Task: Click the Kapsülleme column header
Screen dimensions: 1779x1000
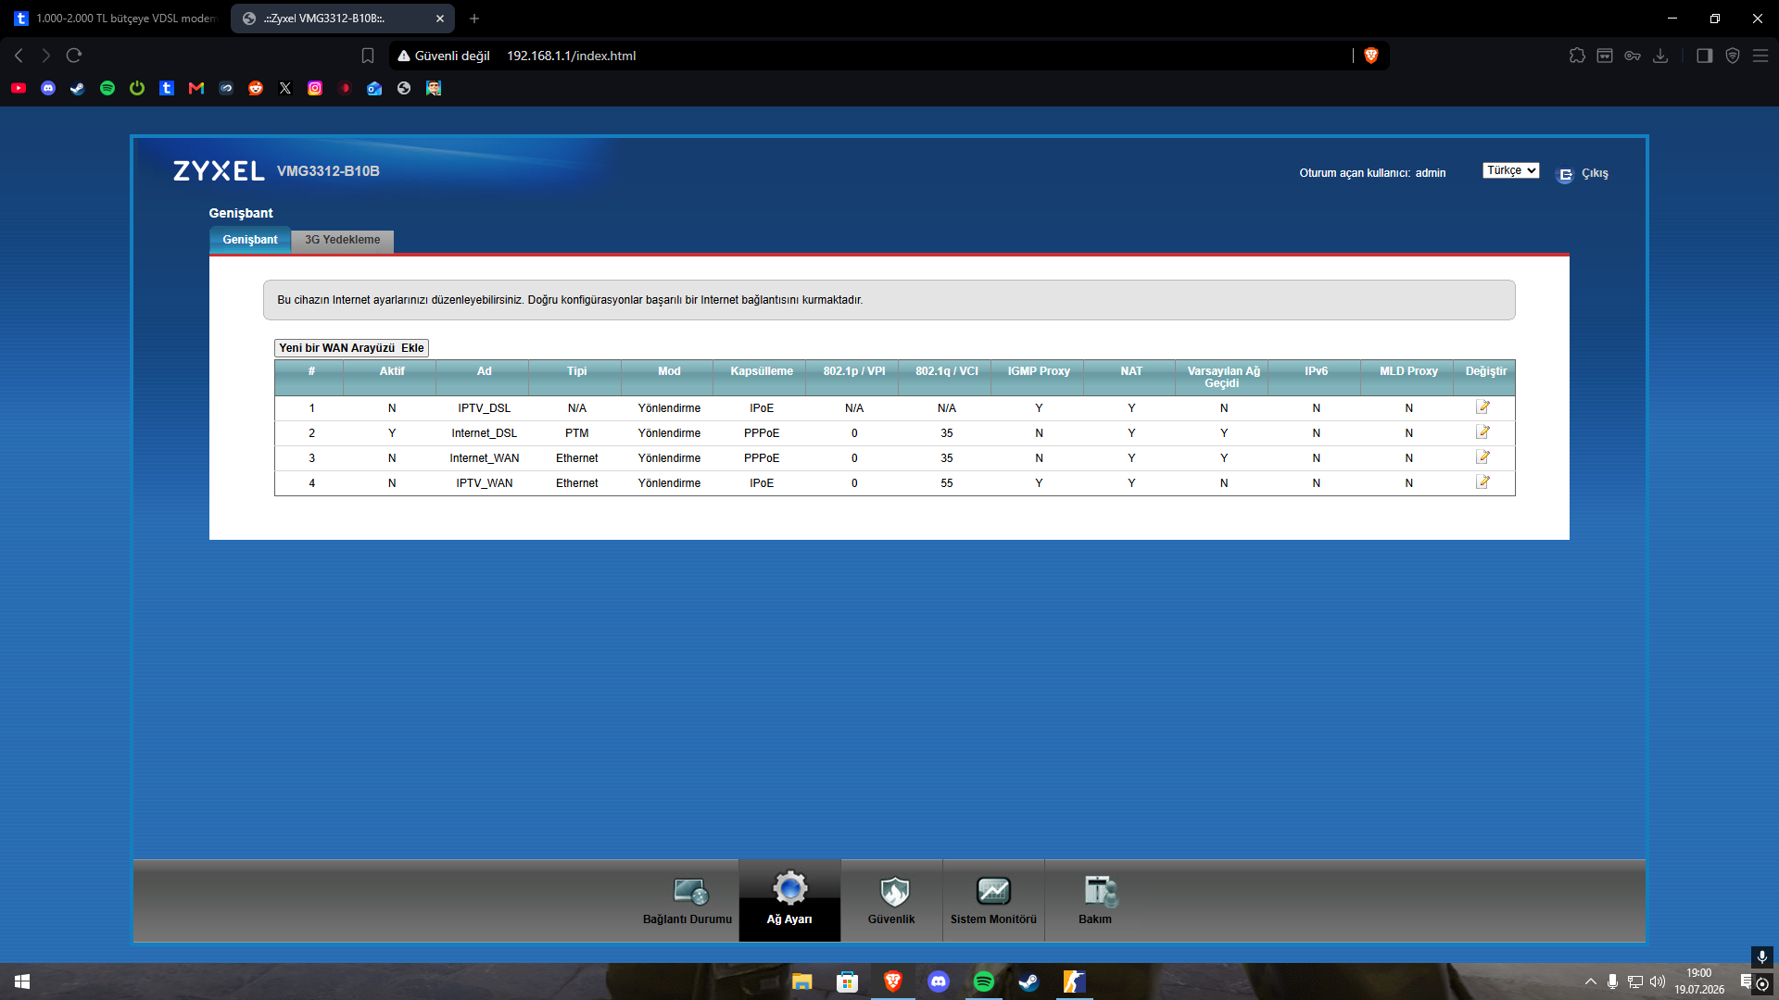Action: (762, 371)
